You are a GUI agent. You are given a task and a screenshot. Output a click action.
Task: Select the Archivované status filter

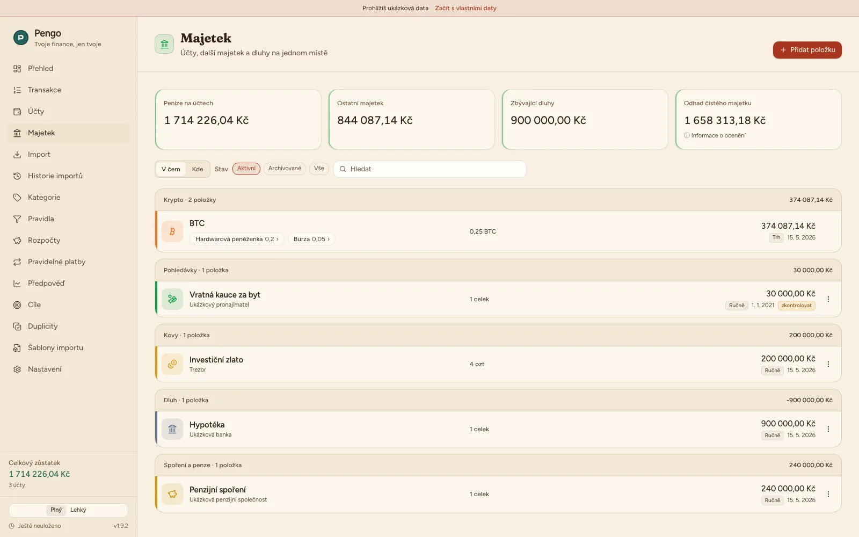285,169
